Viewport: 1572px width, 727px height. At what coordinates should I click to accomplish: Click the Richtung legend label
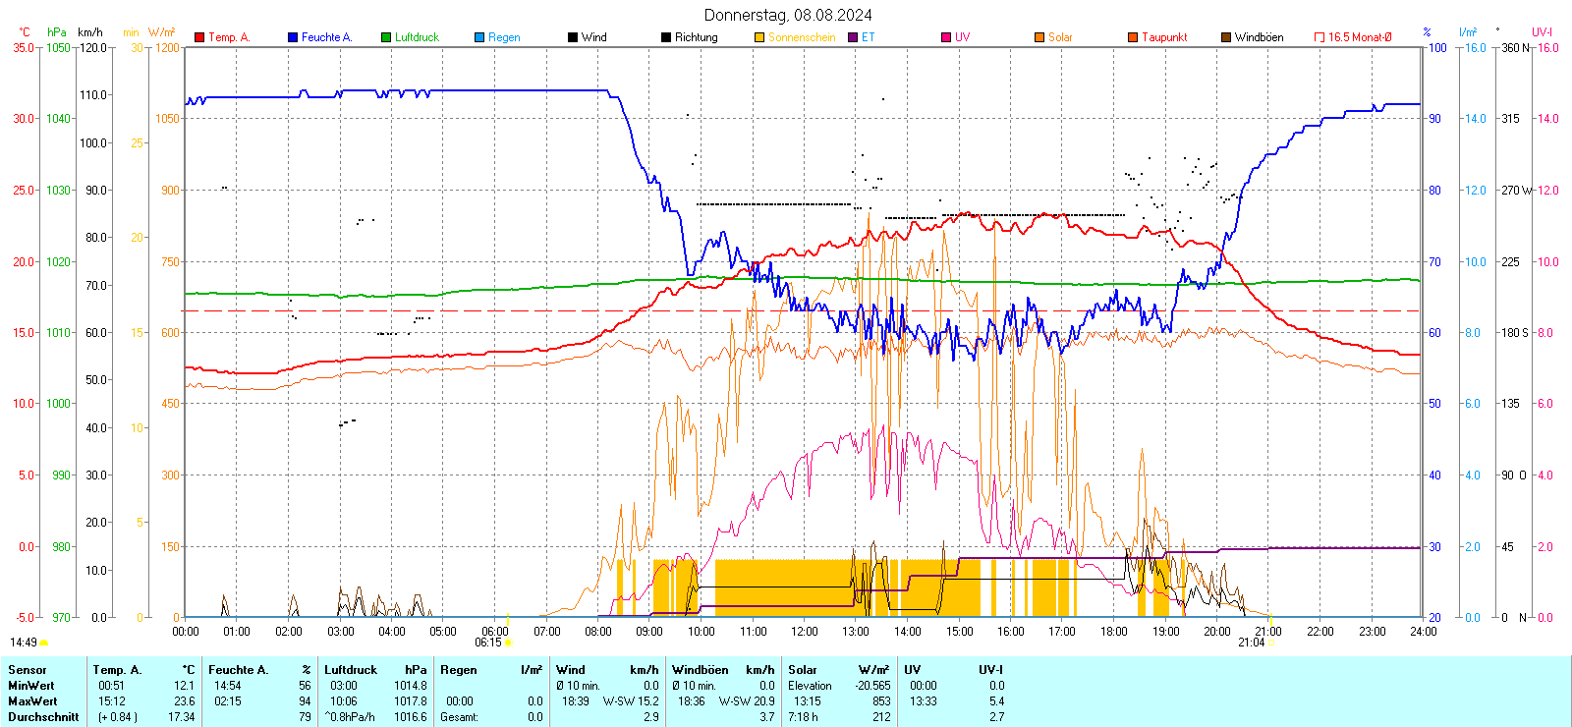pyautogui.click(x=696, y=37)
